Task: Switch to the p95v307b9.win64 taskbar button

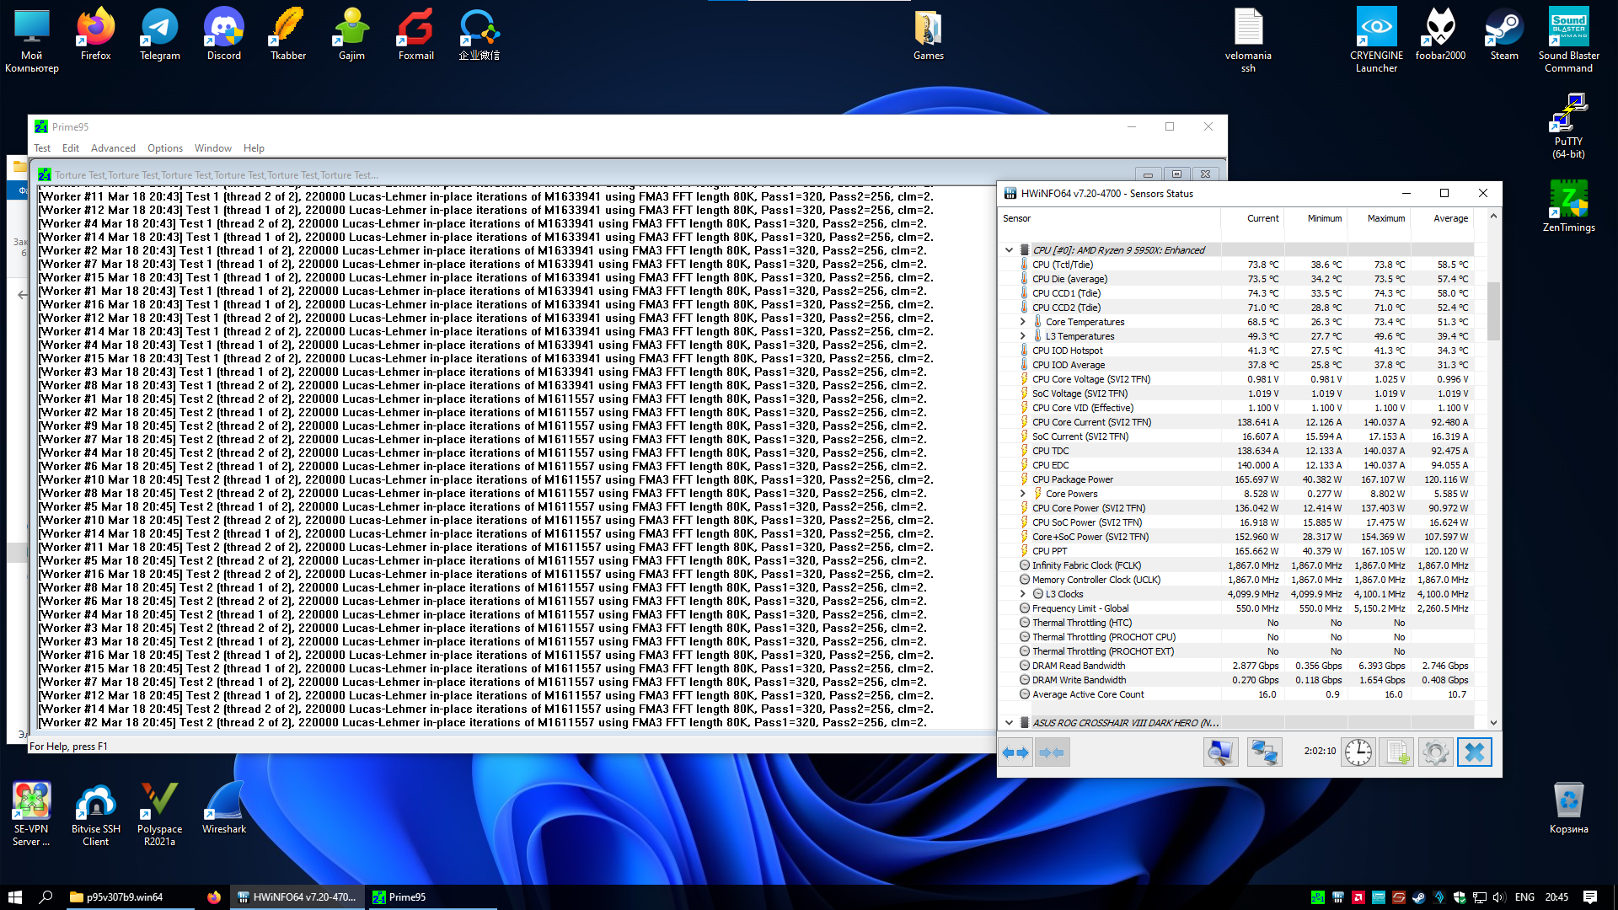Action: 125,897
